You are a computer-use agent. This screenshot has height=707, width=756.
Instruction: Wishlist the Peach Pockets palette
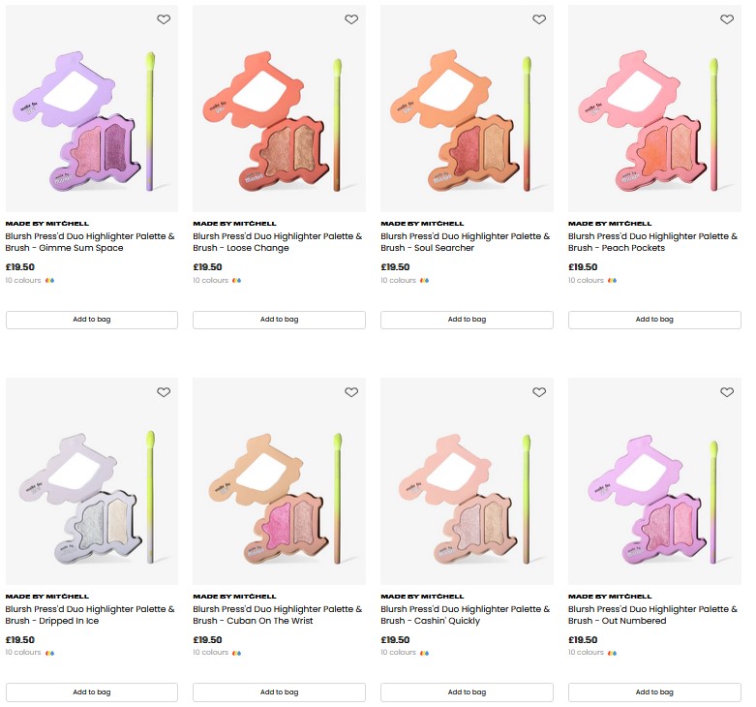(727, 19)
